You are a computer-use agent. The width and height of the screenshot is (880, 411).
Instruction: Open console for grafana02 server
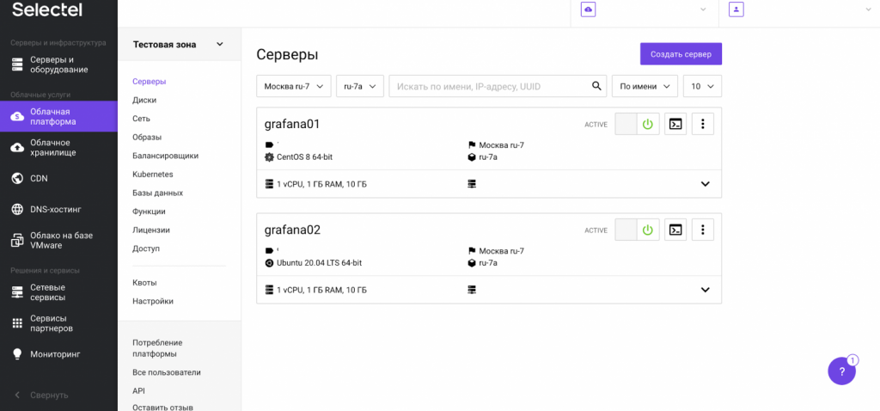675,230
